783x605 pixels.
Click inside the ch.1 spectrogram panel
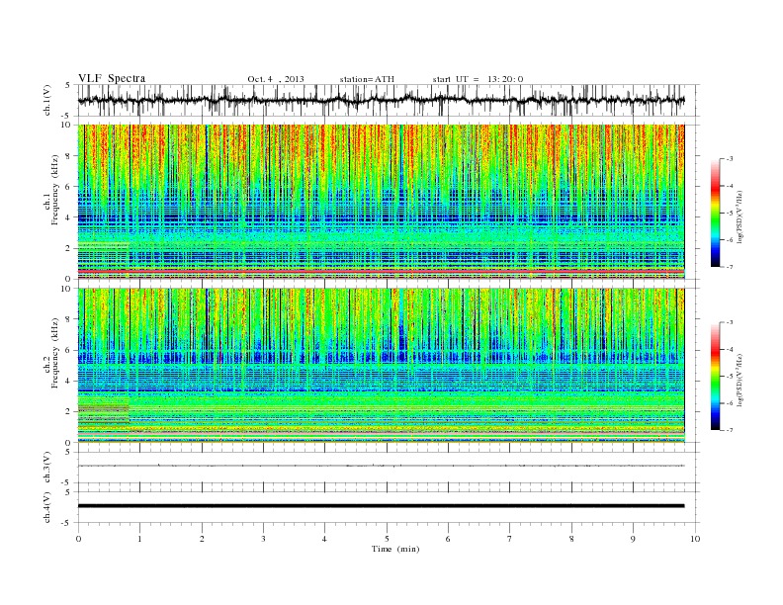(x=381, y=202)
